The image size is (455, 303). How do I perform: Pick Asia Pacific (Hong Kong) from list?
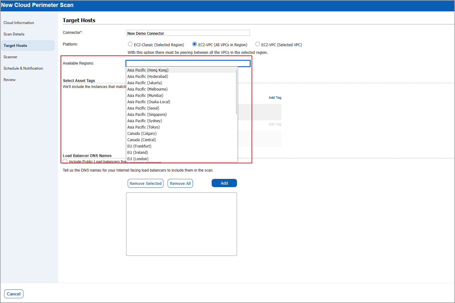tap(148, 70)
